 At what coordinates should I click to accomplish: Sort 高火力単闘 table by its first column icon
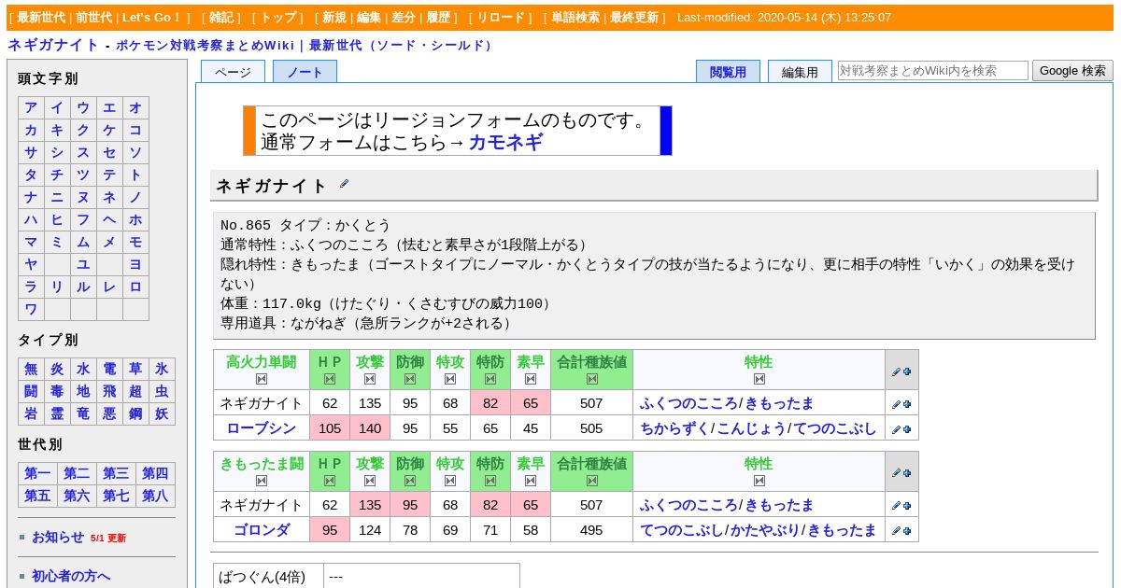(x=262, y=379)
